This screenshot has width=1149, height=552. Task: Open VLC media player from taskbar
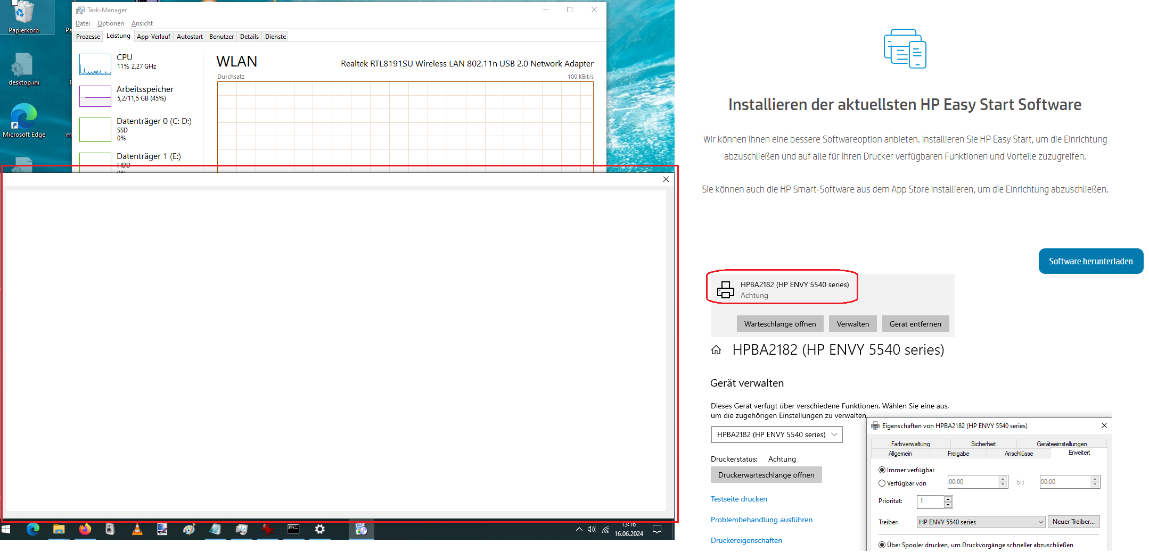[x=137, y=529]
